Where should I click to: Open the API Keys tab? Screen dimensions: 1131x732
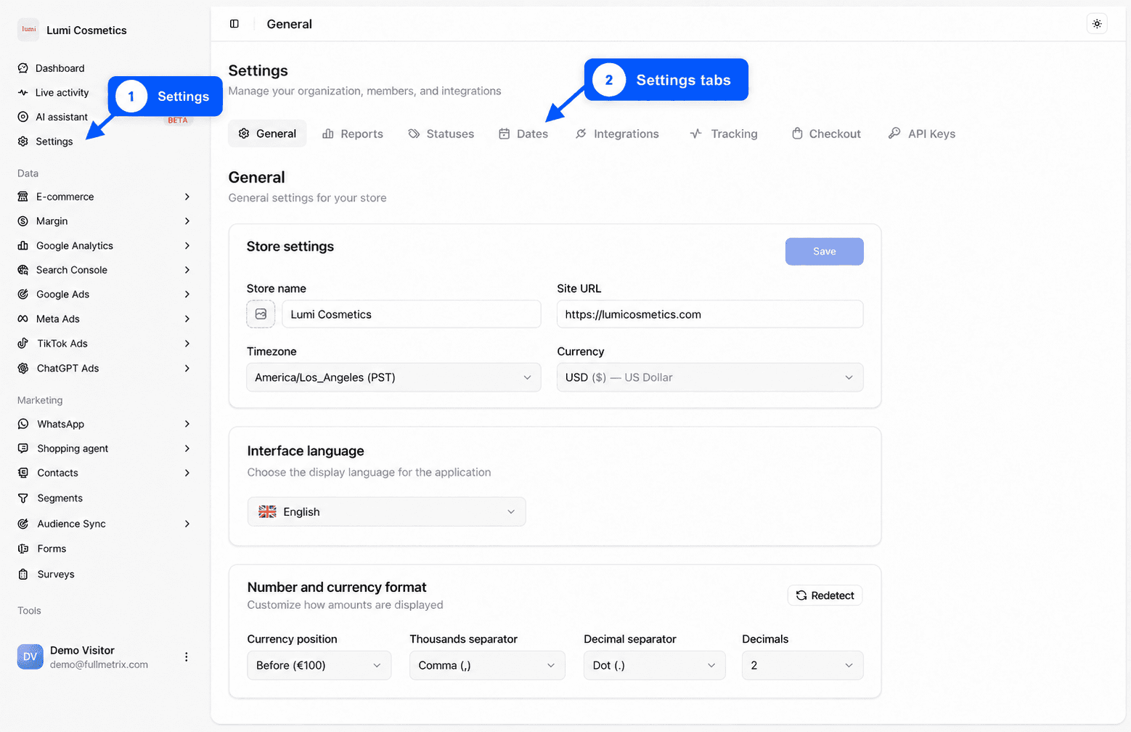click(x=922, y=134)
